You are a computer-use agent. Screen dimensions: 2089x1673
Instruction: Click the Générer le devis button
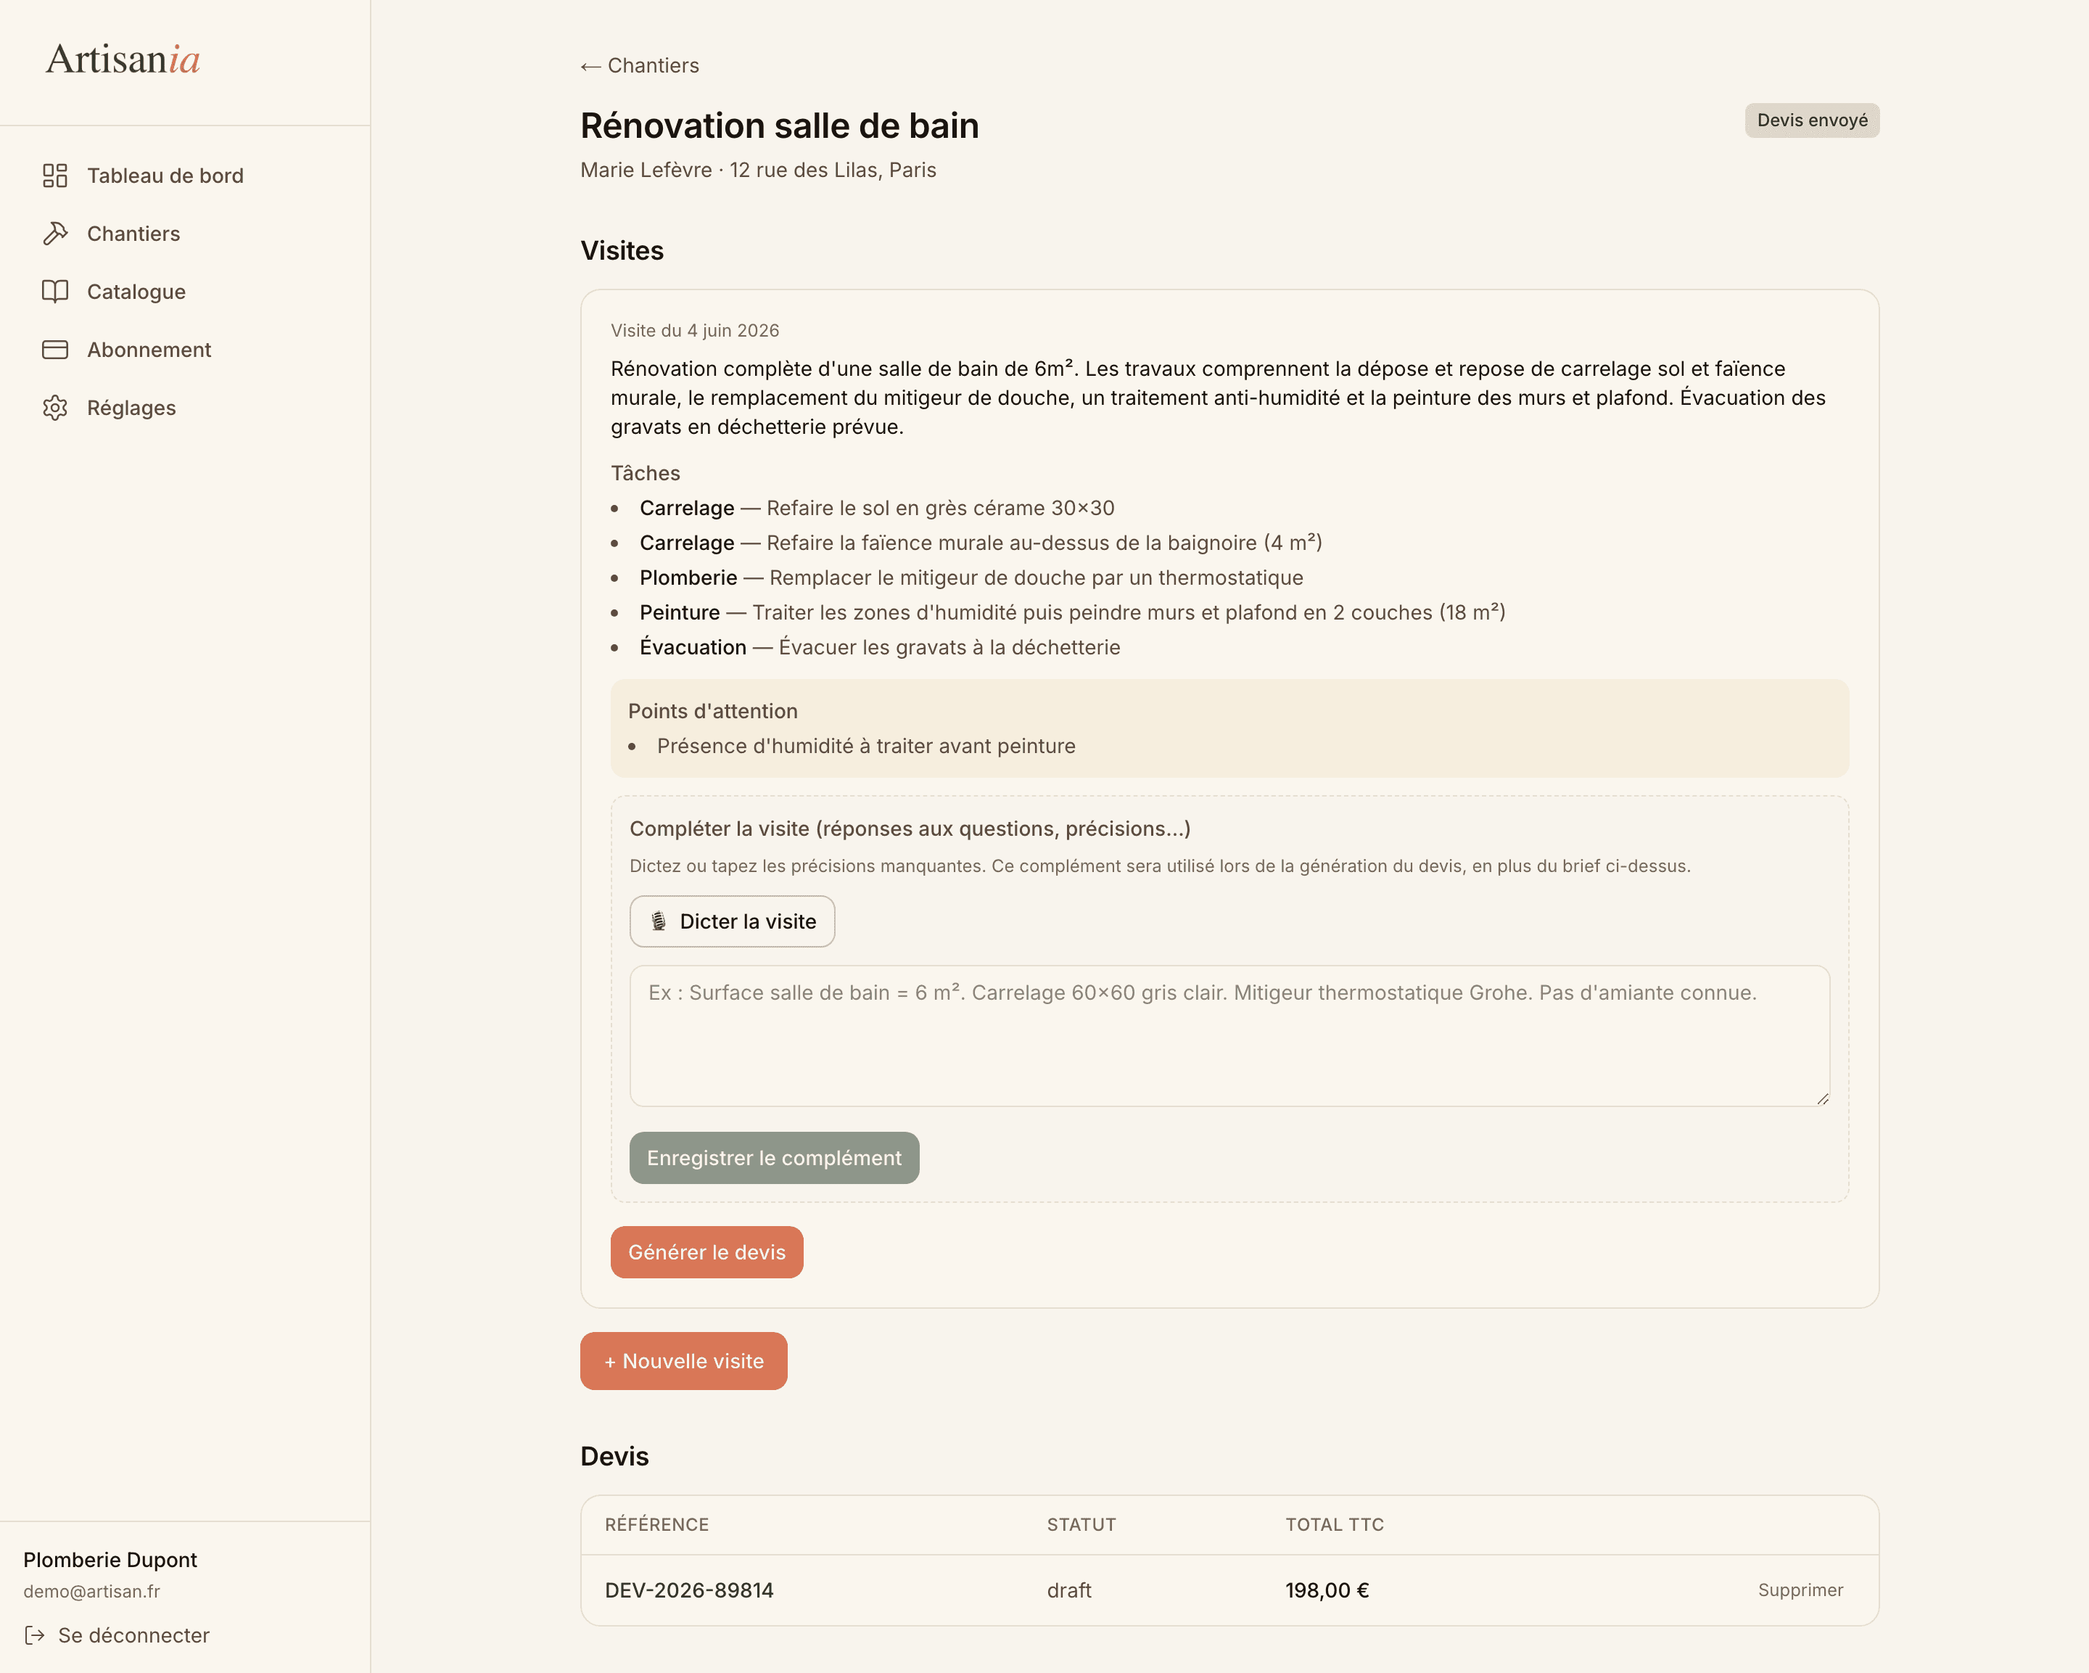706,1252
